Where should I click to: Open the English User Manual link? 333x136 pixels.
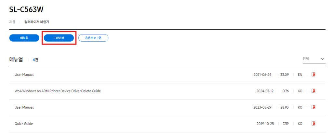[x=24, y=75]
